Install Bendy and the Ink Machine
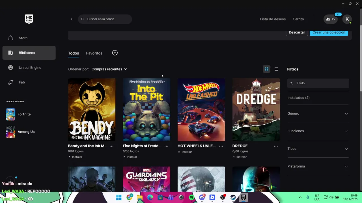The image size is (362, 203). coord(75,157)
